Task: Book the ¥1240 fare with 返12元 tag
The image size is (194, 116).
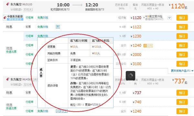Action: point(182,45)
